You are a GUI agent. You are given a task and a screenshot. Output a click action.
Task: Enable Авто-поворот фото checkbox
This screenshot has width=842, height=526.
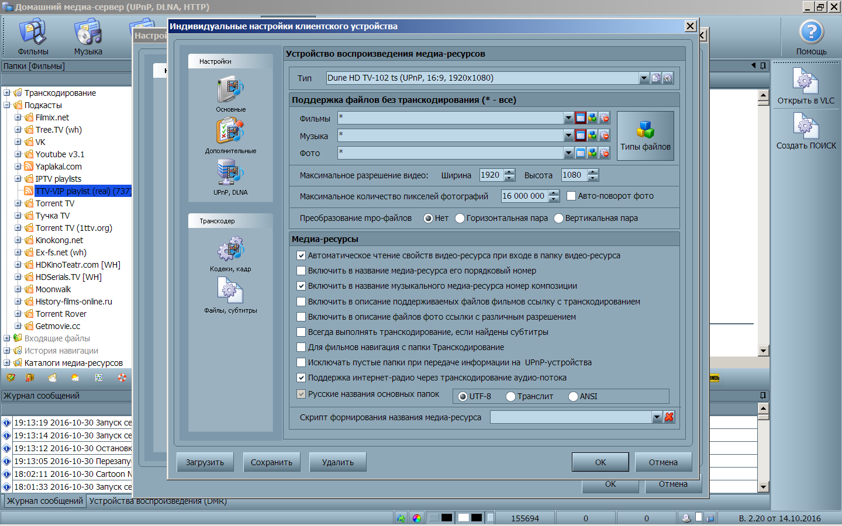571,196
